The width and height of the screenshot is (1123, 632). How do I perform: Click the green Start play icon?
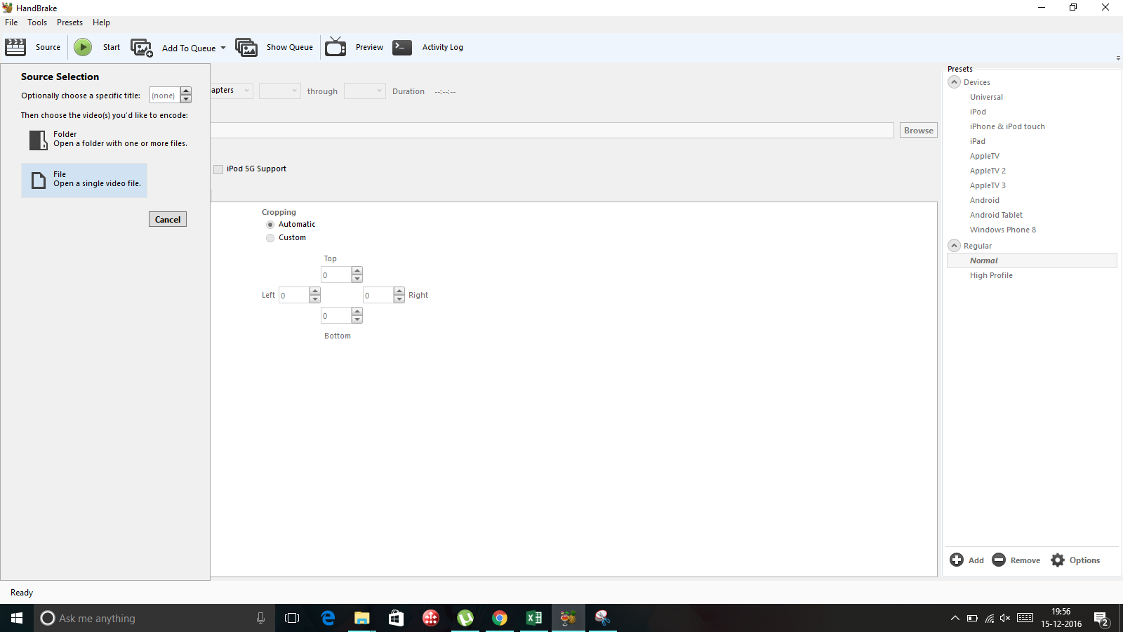83,47
